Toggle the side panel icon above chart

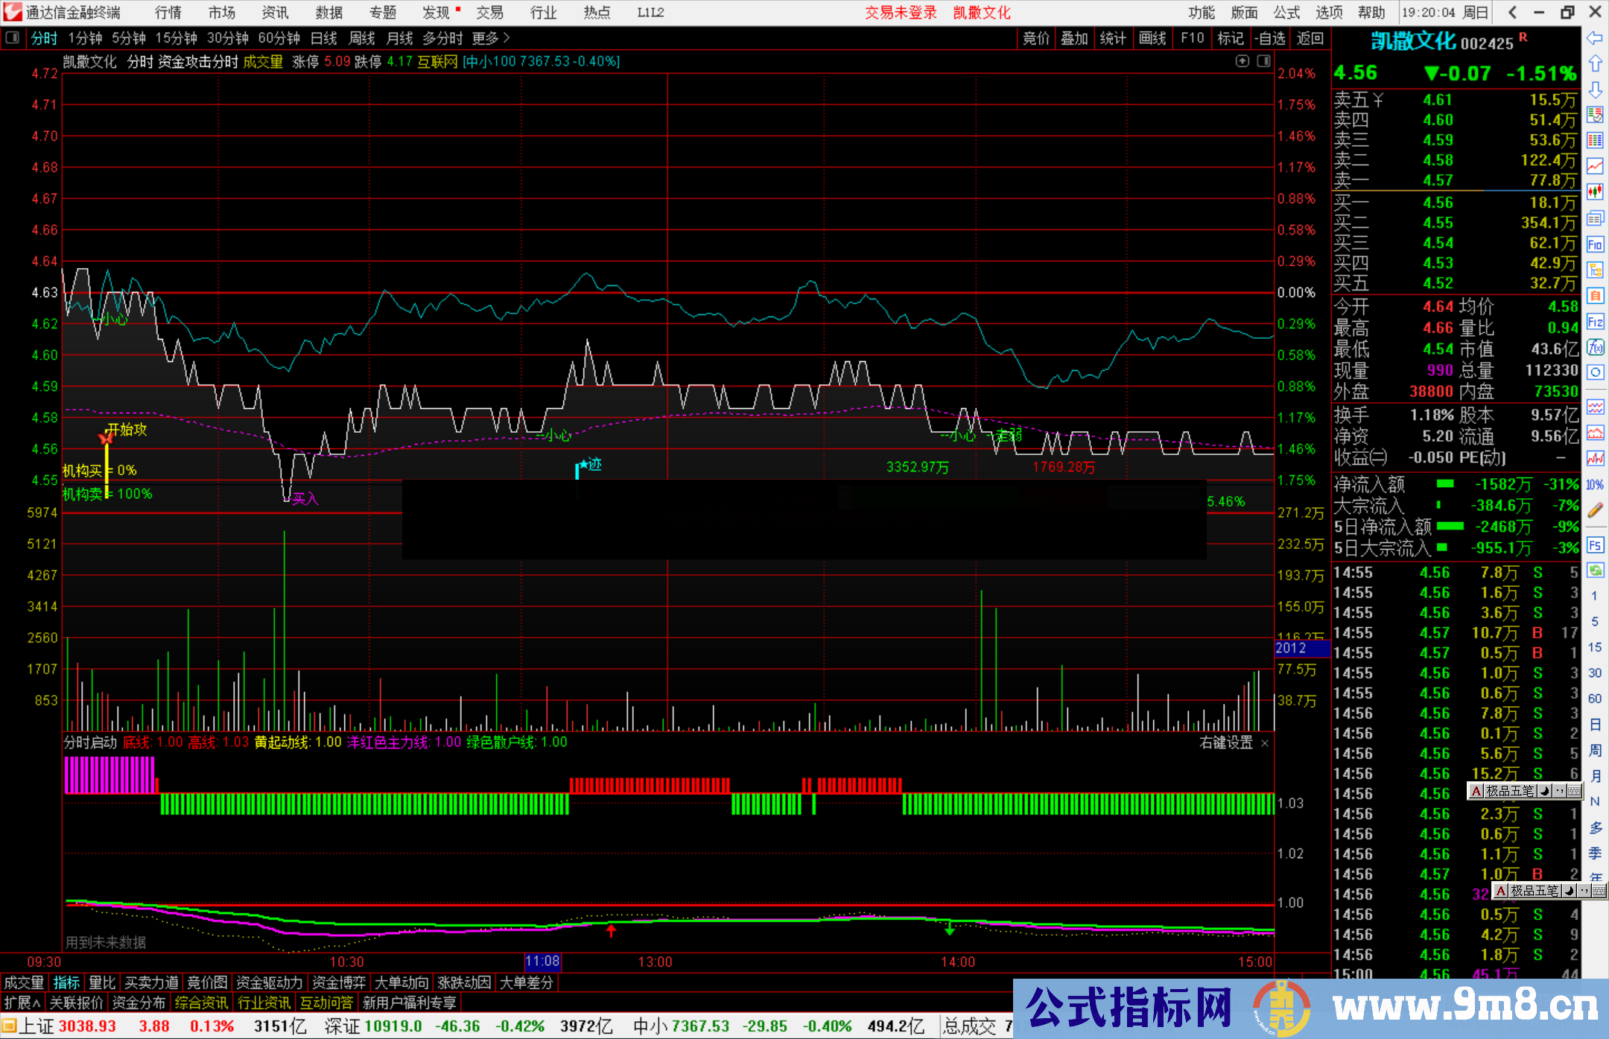click(x=1264, y=61)
